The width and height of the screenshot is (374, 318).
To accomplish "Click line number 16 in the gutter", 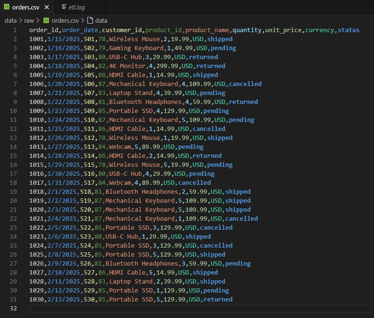I will (13, 165).
